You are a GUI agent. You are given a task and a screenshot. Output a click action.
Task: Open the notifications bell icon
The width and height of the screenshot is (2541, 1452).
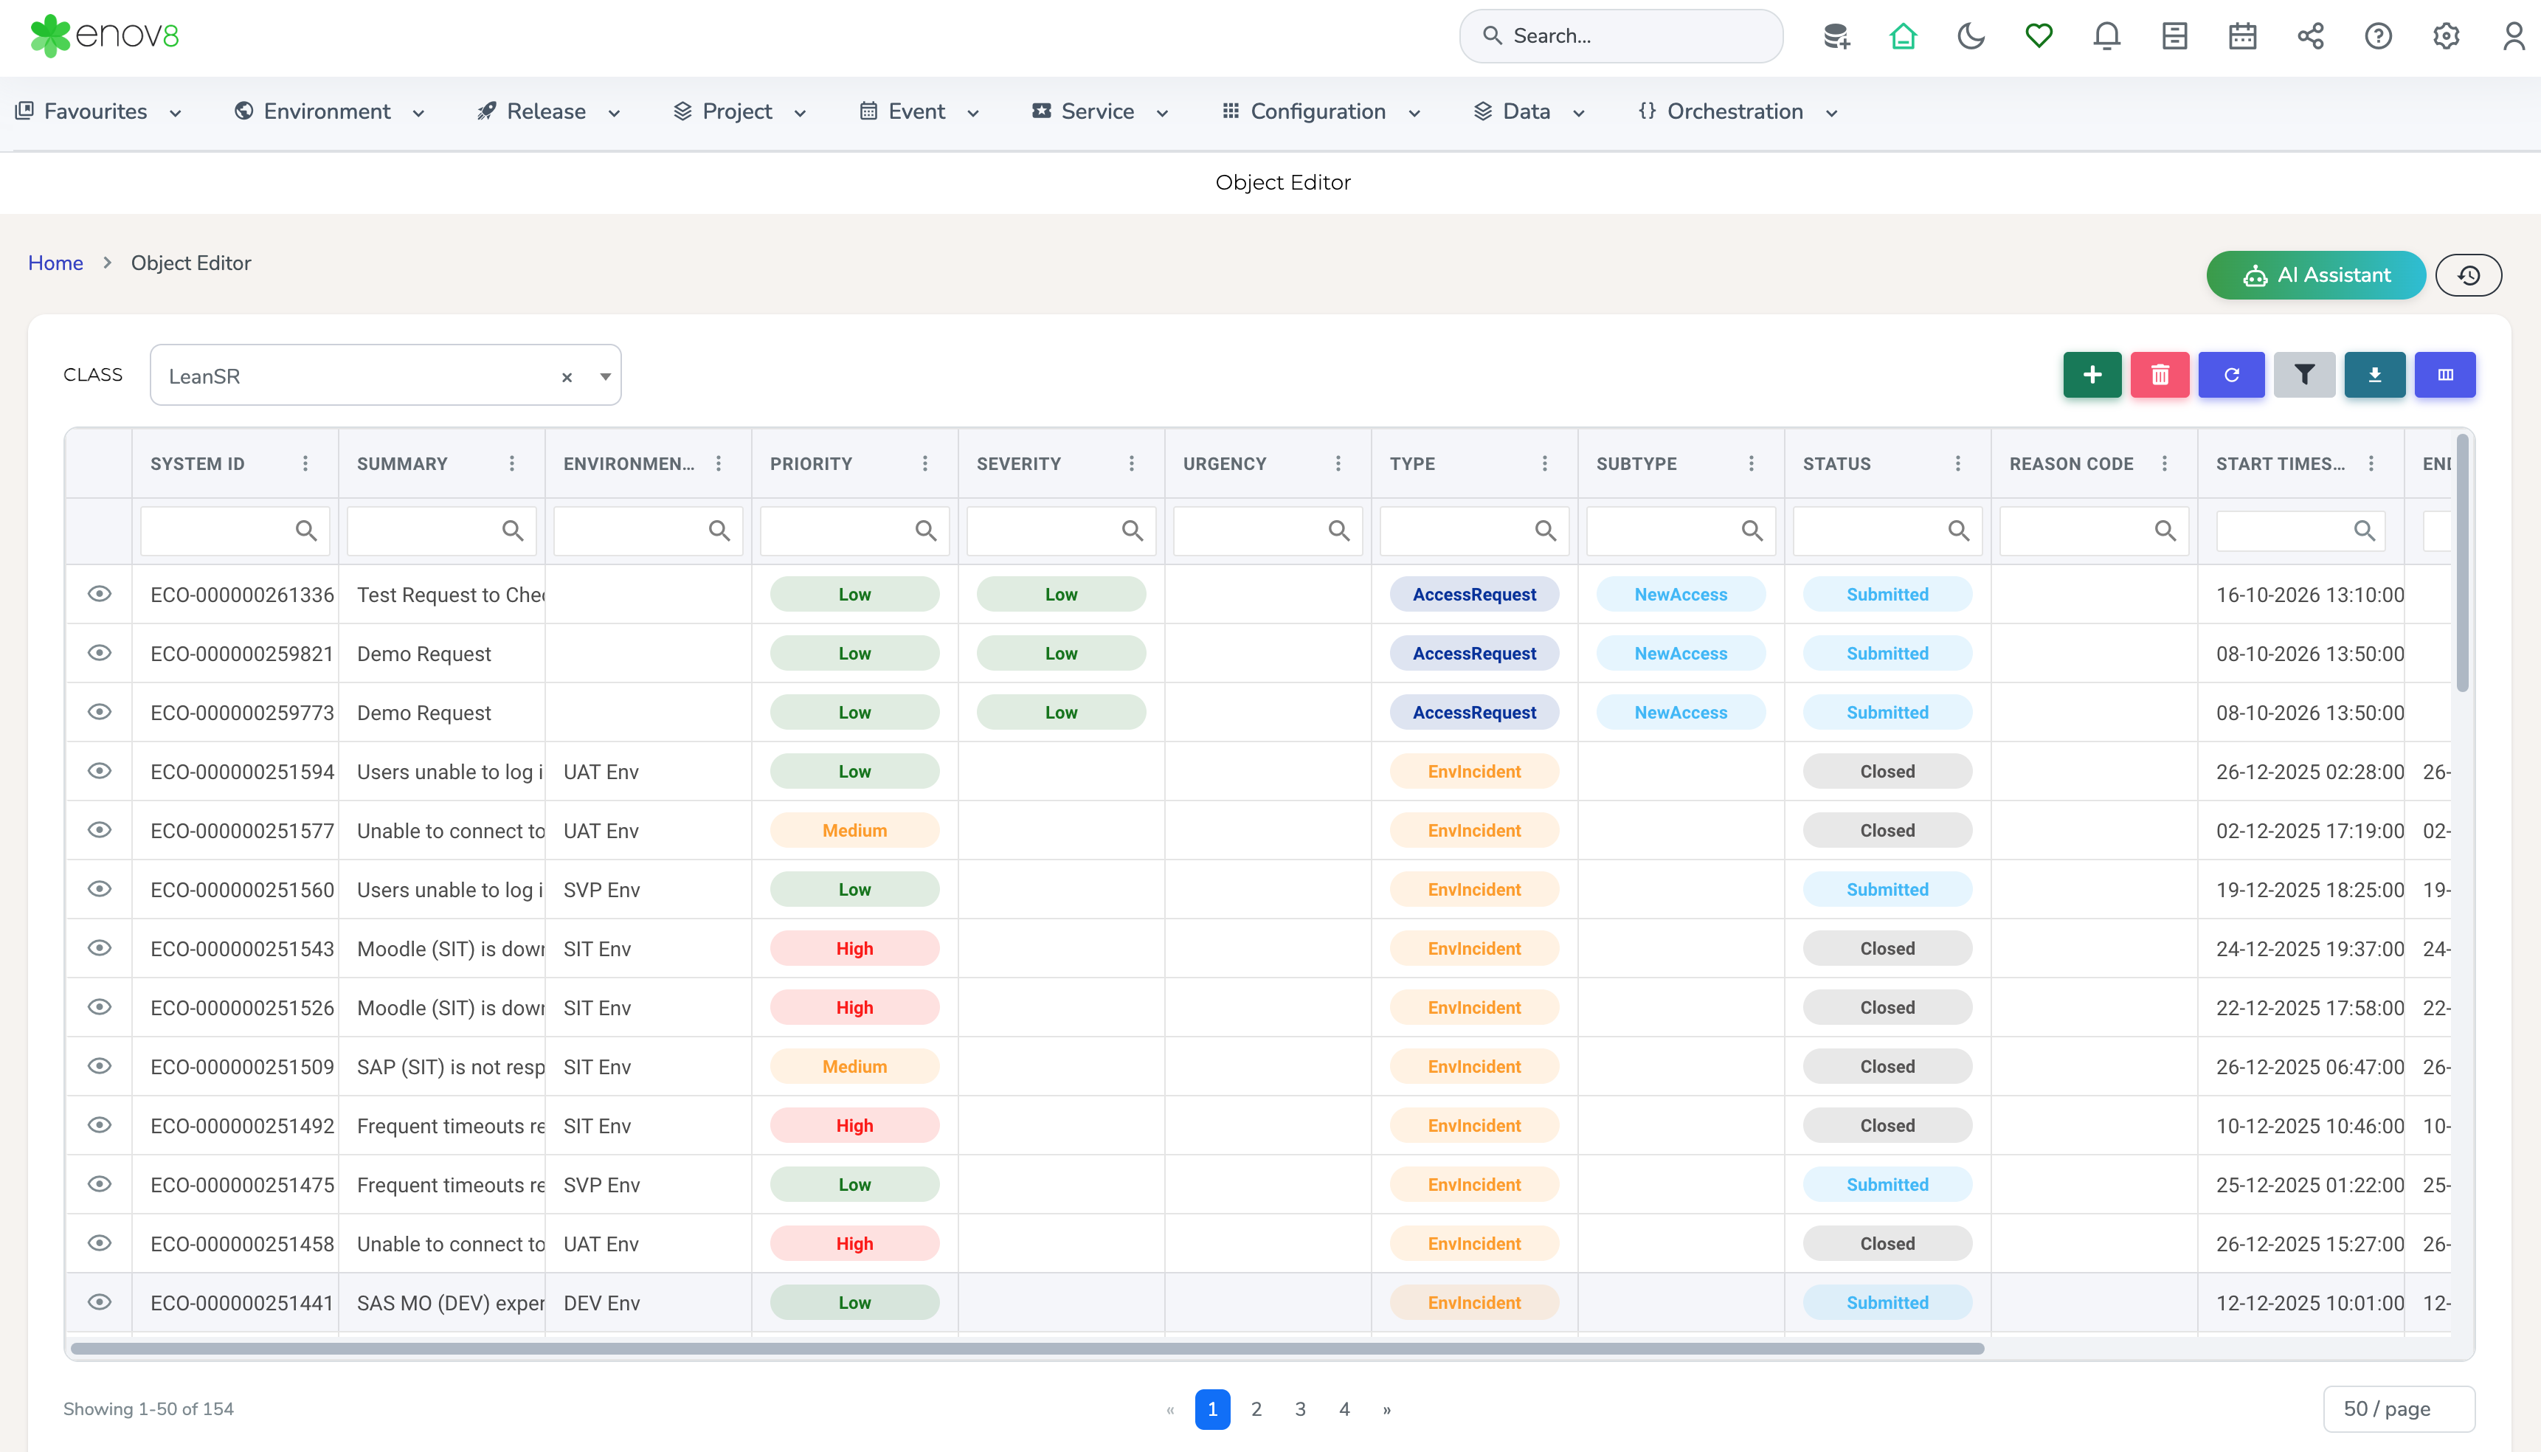point(2106,37)
